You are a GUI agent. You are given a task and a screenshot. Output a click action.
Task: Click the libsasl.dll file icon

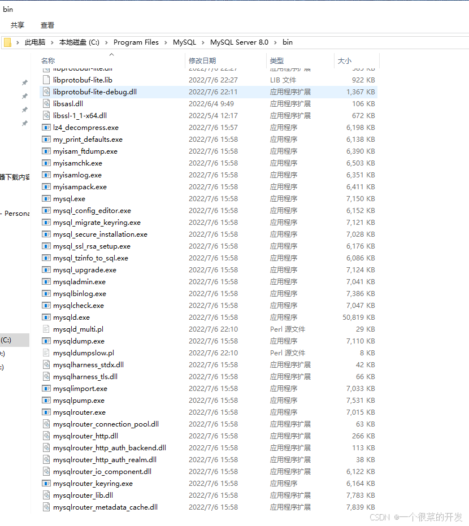pos(46,103)
